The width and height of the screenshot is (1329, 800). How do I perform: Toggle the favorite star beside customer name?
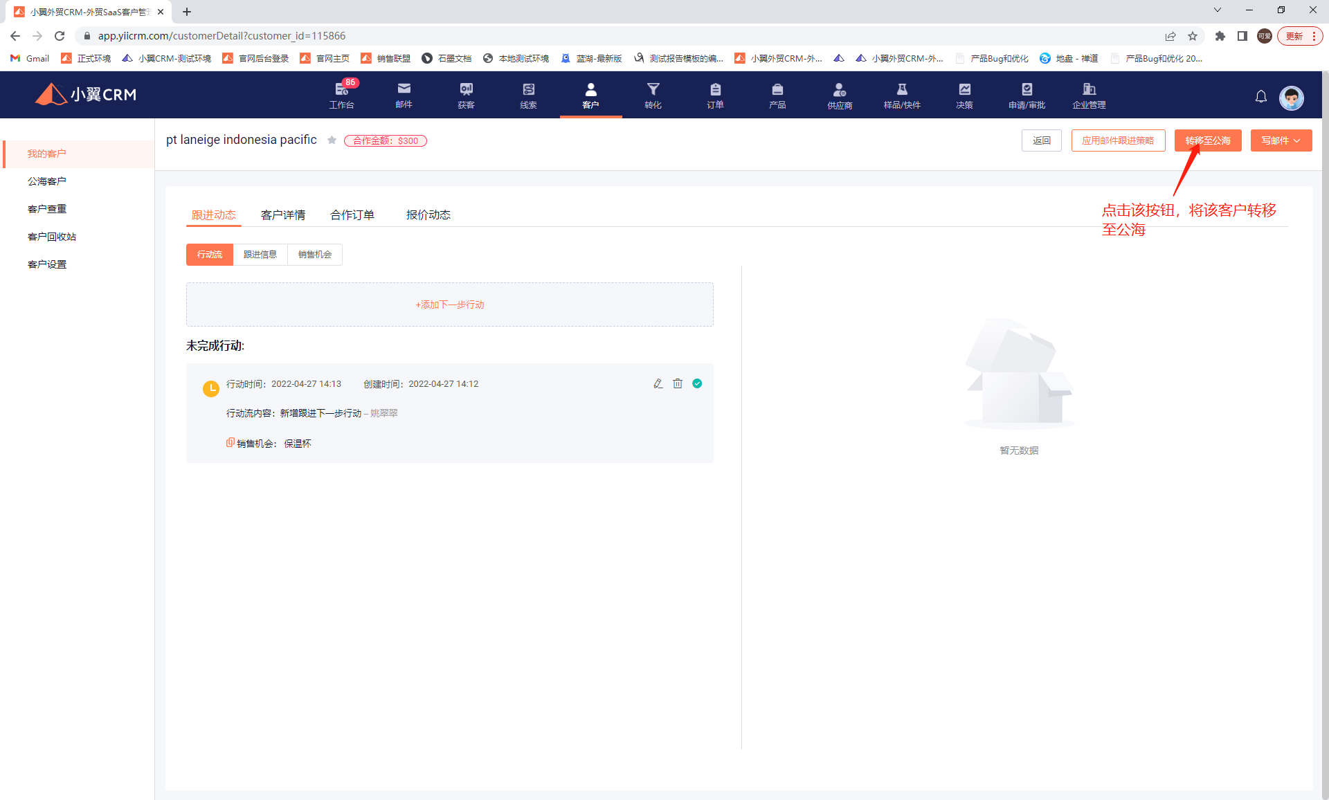click(x=332, y=140)
